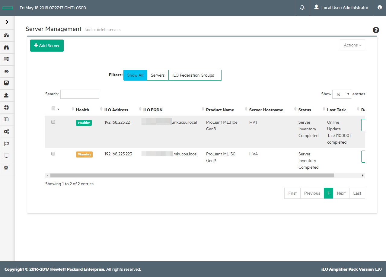386x277 pixels.
Task: Select the iLO Federation Groups filter
Action: pos(193,75)
